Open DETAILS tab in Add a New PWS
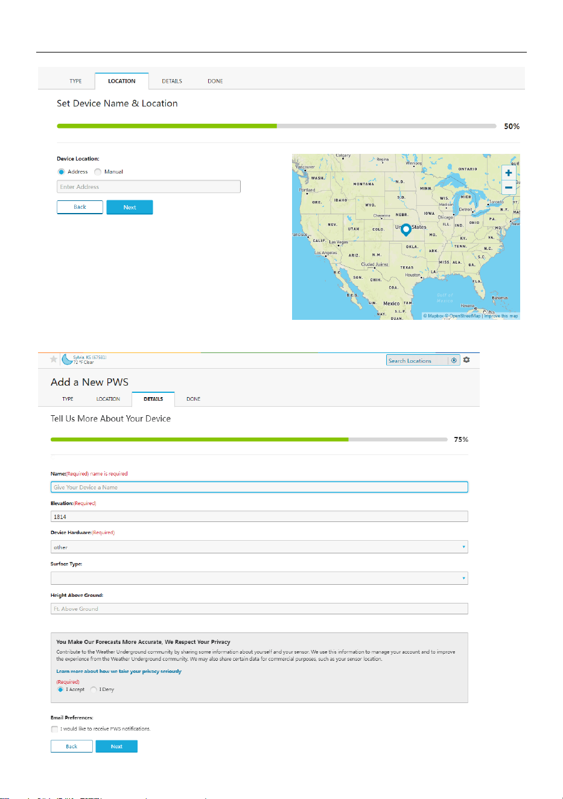The image size is (563, 799). [153, 399]
